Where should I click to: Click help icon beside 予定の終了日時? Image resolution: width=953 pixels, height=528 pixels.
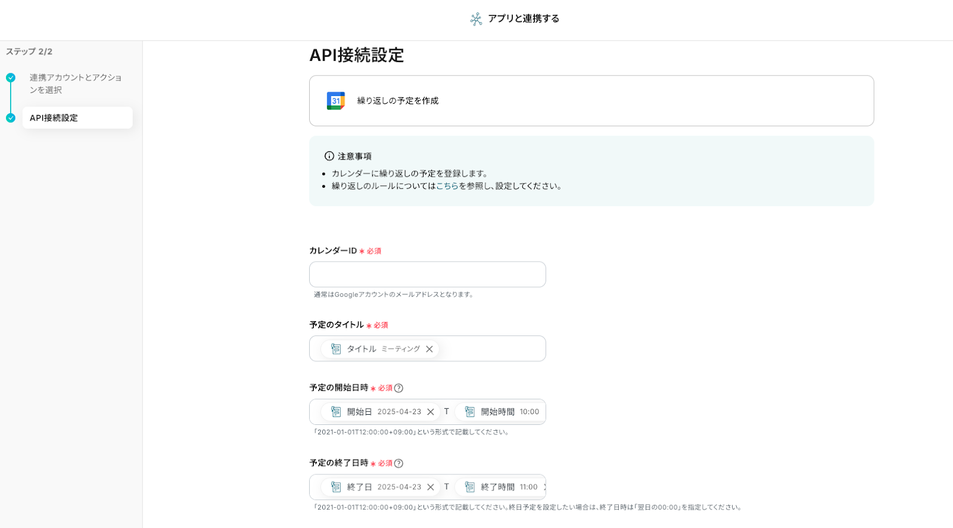pos(399,463)
